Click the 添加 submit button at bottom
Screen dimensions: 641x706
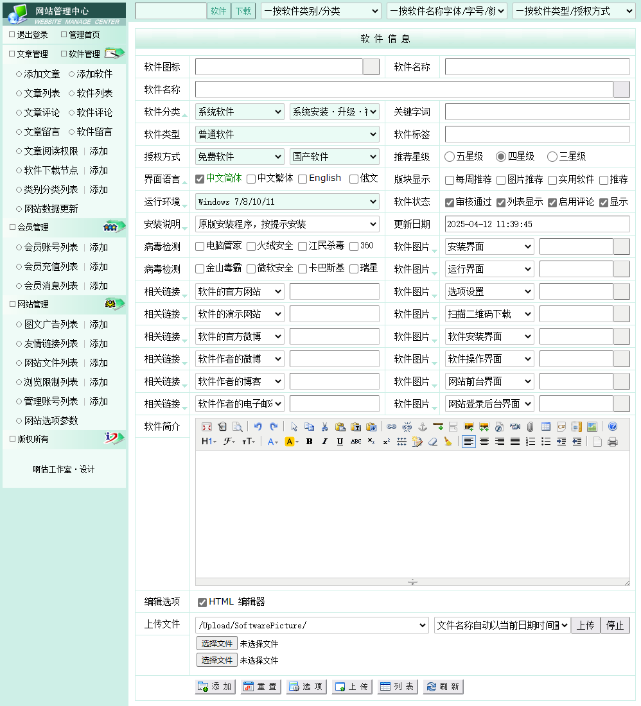[x=215, y=687]
